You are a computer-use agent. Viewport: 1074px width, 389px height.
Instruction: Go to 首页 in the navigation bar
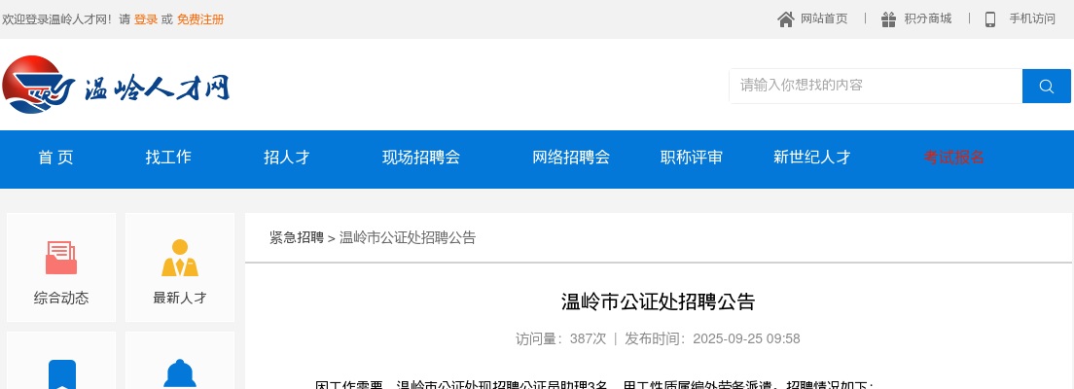[x=55, y=158]
